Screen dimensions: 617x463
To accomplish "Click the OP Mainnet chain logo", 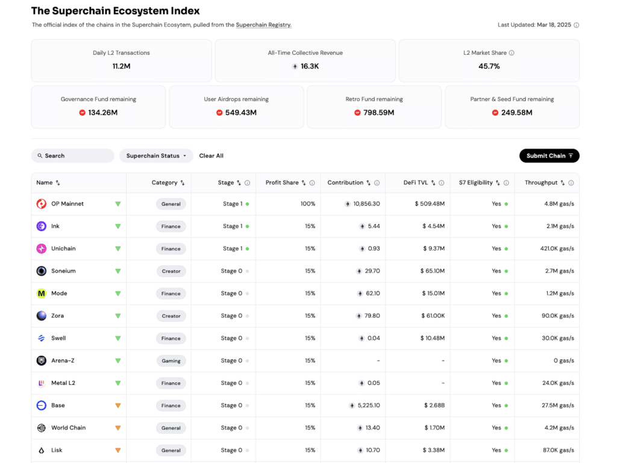I will [42, 204].
